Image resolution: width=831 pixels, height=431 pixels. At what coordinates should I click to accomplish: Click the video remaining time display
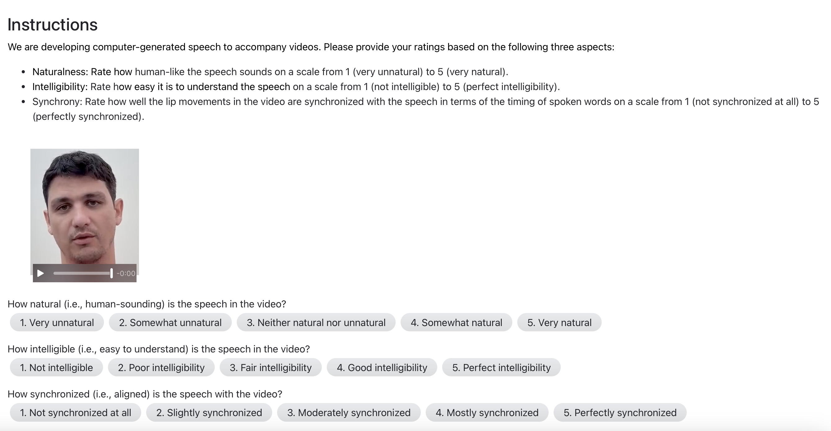click(126, 274)
